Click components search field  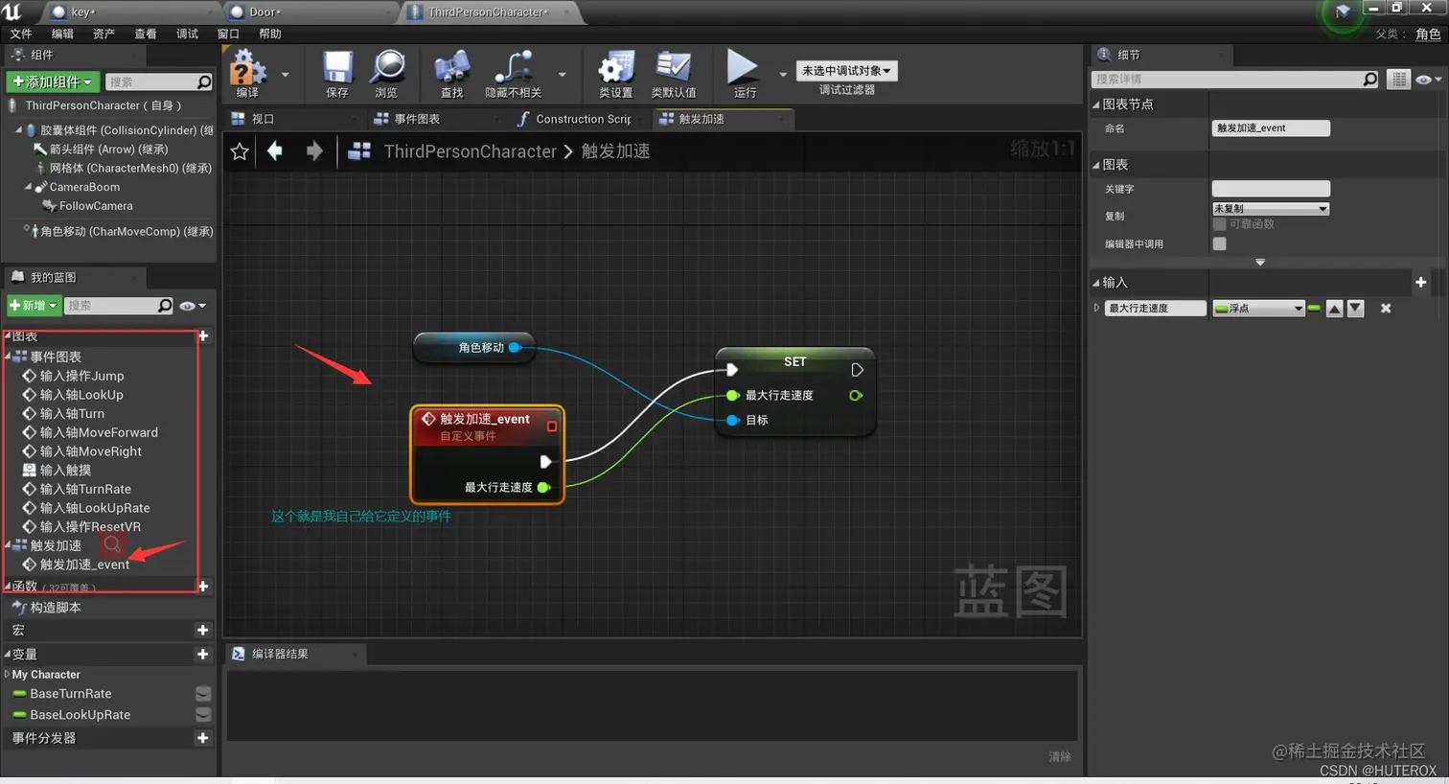(158, 81)
